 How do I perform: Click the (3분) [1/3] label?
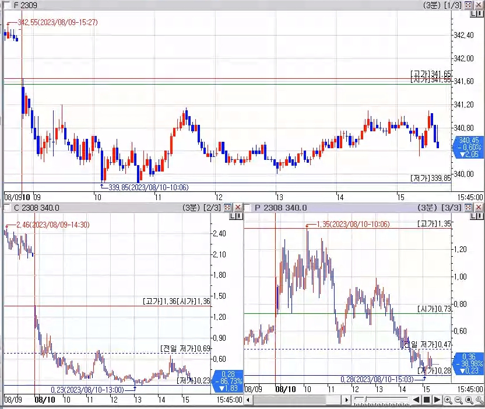click(x=442, y=5)
